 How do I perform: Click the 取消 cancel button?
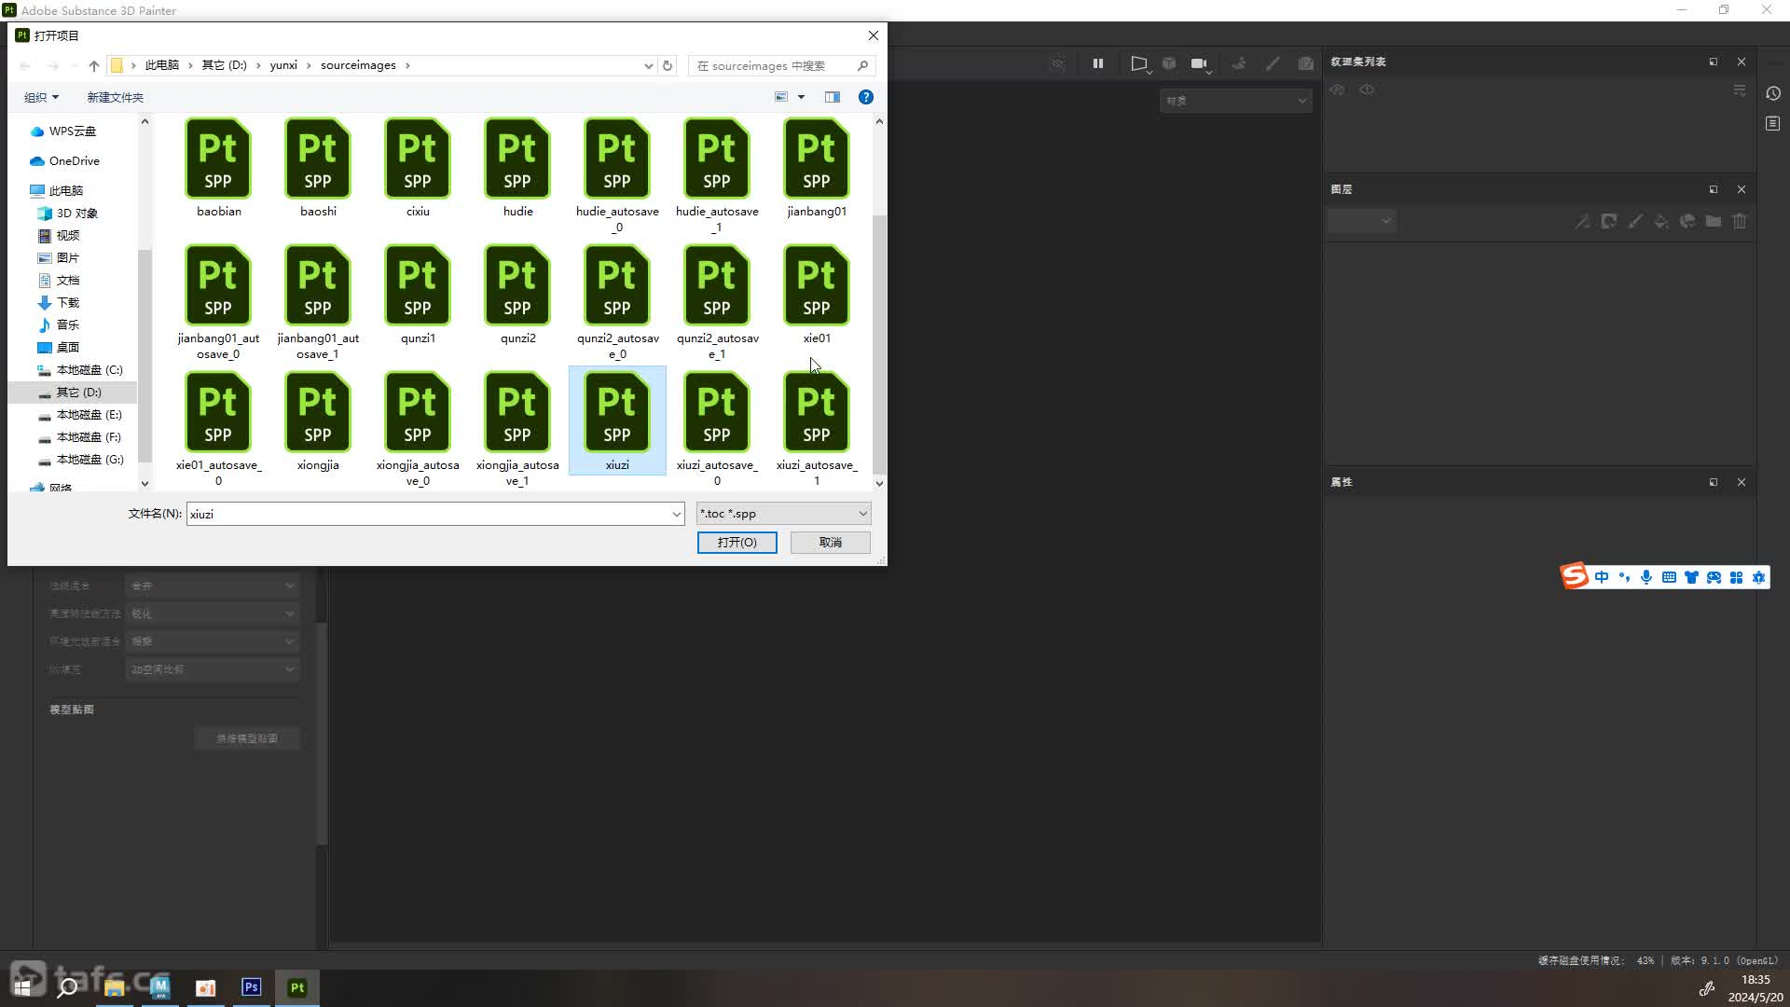tap(830, 543)
